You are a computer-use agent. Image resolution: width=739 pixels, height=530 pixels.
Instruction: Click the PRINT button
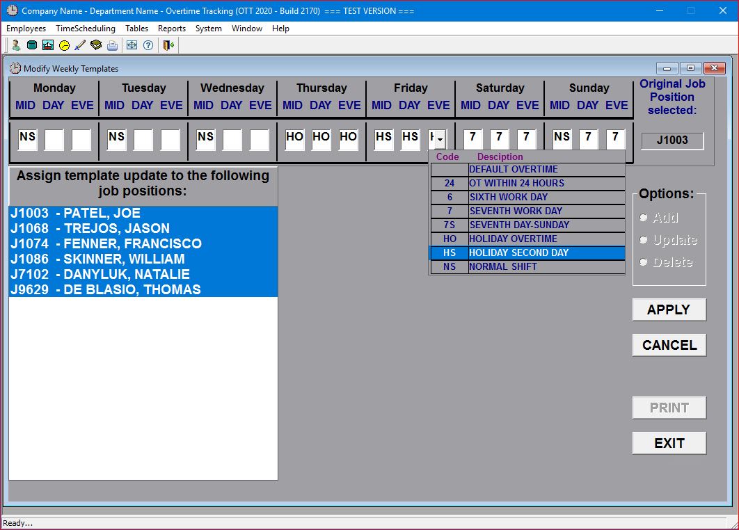[669, 408]
